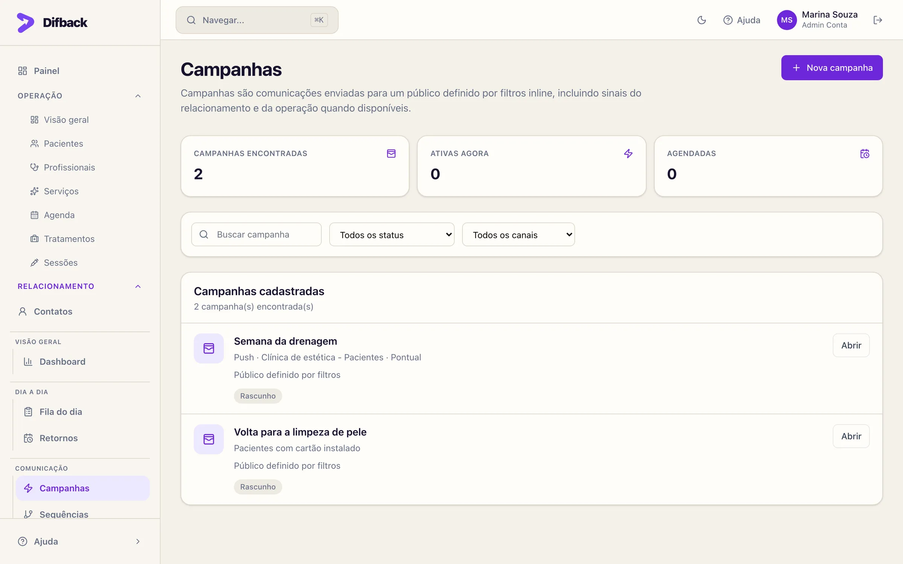Collapse the Operação sidebar section

pyautogui.click(x=79, y=96)
